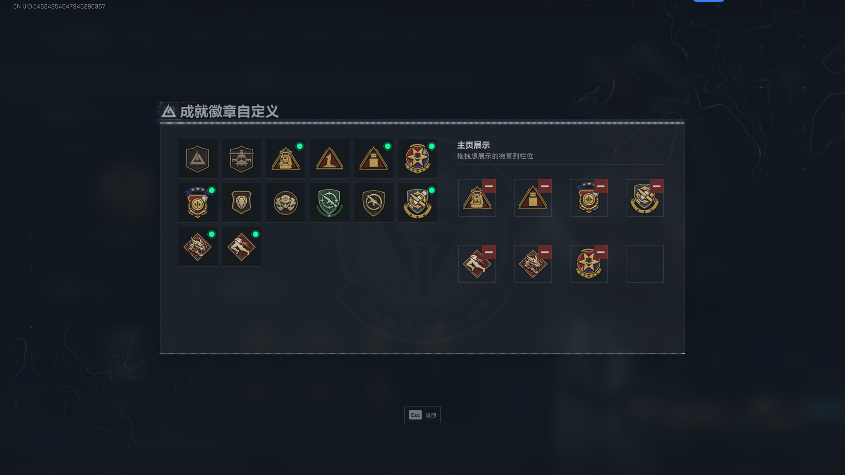Viewport: 845px width, 475px height.
Task: Pick the gem shield badge
Action: [x=241, y=203]
